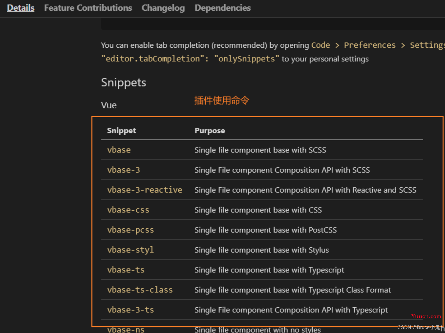Click the Snippet column header

pyautogui.click(x=121, y=131)
